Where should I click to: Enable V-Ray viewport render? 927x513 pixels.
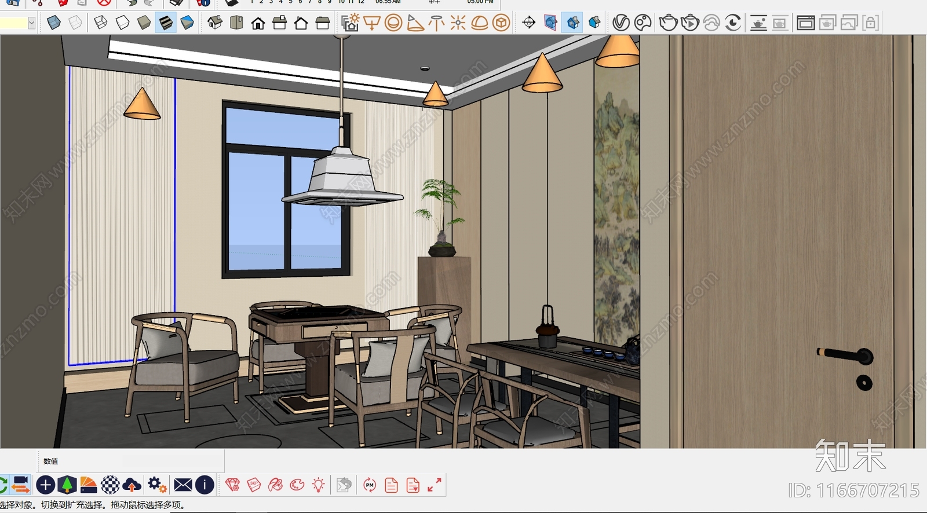[758, 23]
